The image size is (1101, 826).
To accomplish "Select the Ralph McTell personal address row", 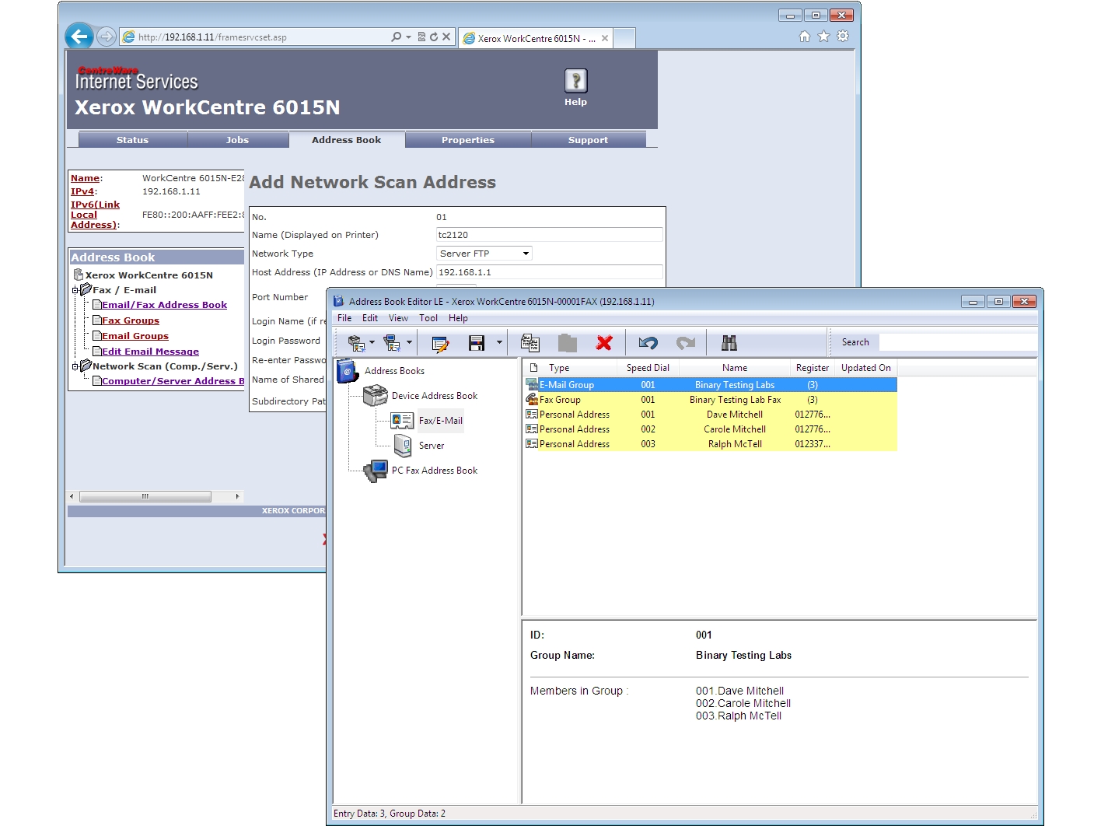I will tap(711, 444).
